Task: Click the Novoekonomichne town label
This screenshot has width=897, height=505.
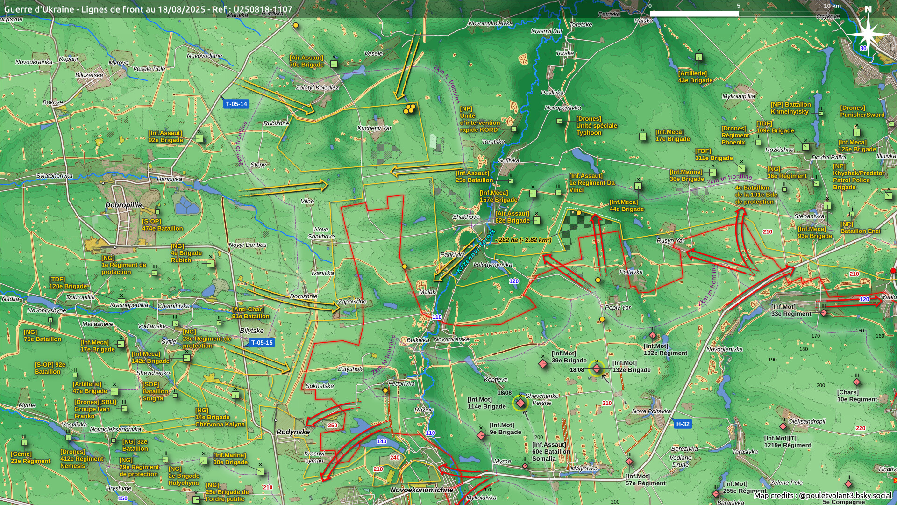Action: pyautogui.click(x=421, y=490)
